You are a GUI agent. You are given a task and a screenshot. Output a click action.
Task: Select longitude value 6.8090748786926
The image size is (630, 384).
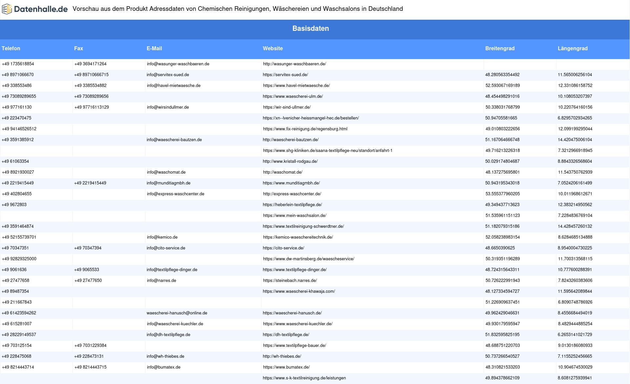point(575,302)
